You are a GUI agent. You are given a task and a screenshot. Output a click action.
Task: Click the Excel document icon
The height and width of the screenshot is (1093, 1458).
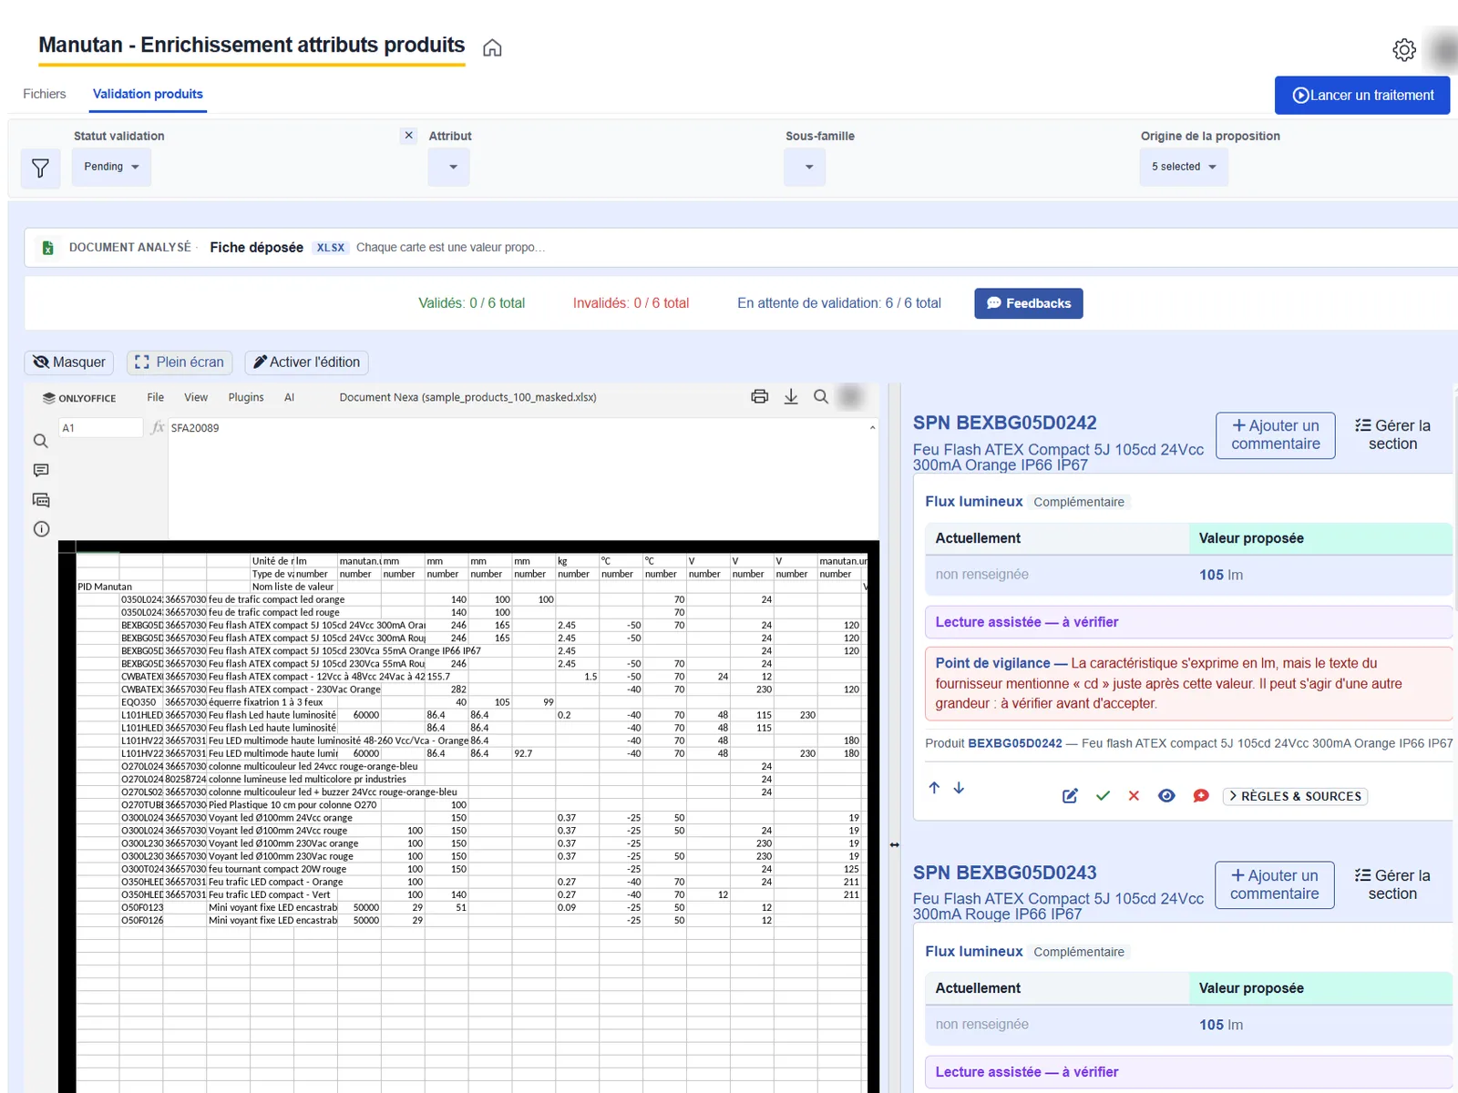tap(47, 248)
